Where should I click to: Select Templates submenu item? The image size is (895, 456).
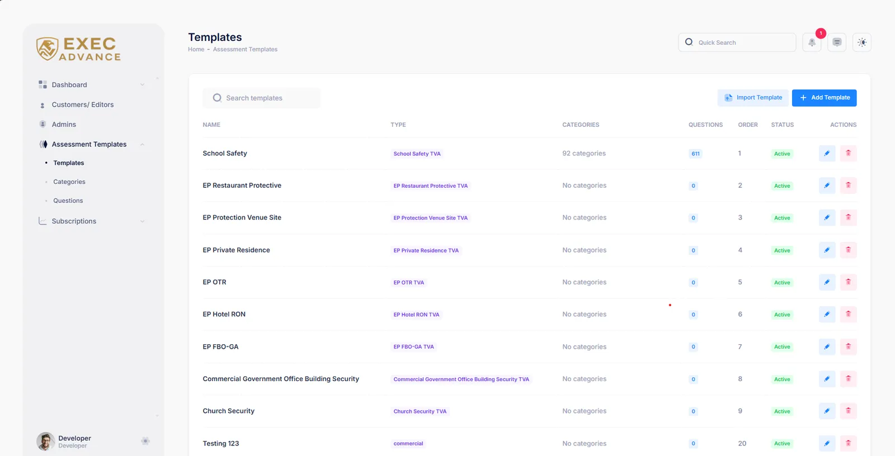69,163
